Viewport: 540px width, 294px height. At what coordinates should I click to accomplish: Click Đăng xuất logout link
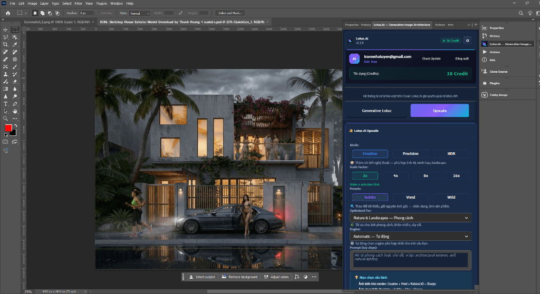pos(462,58)
